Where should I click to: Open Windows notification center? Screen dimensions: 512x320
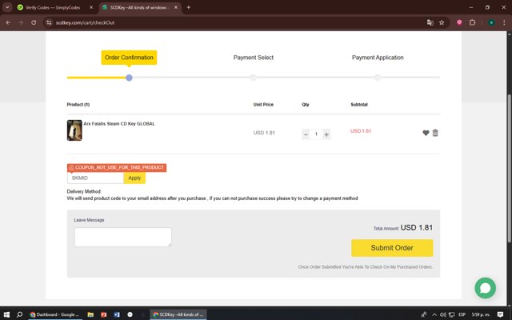point(500,314)
